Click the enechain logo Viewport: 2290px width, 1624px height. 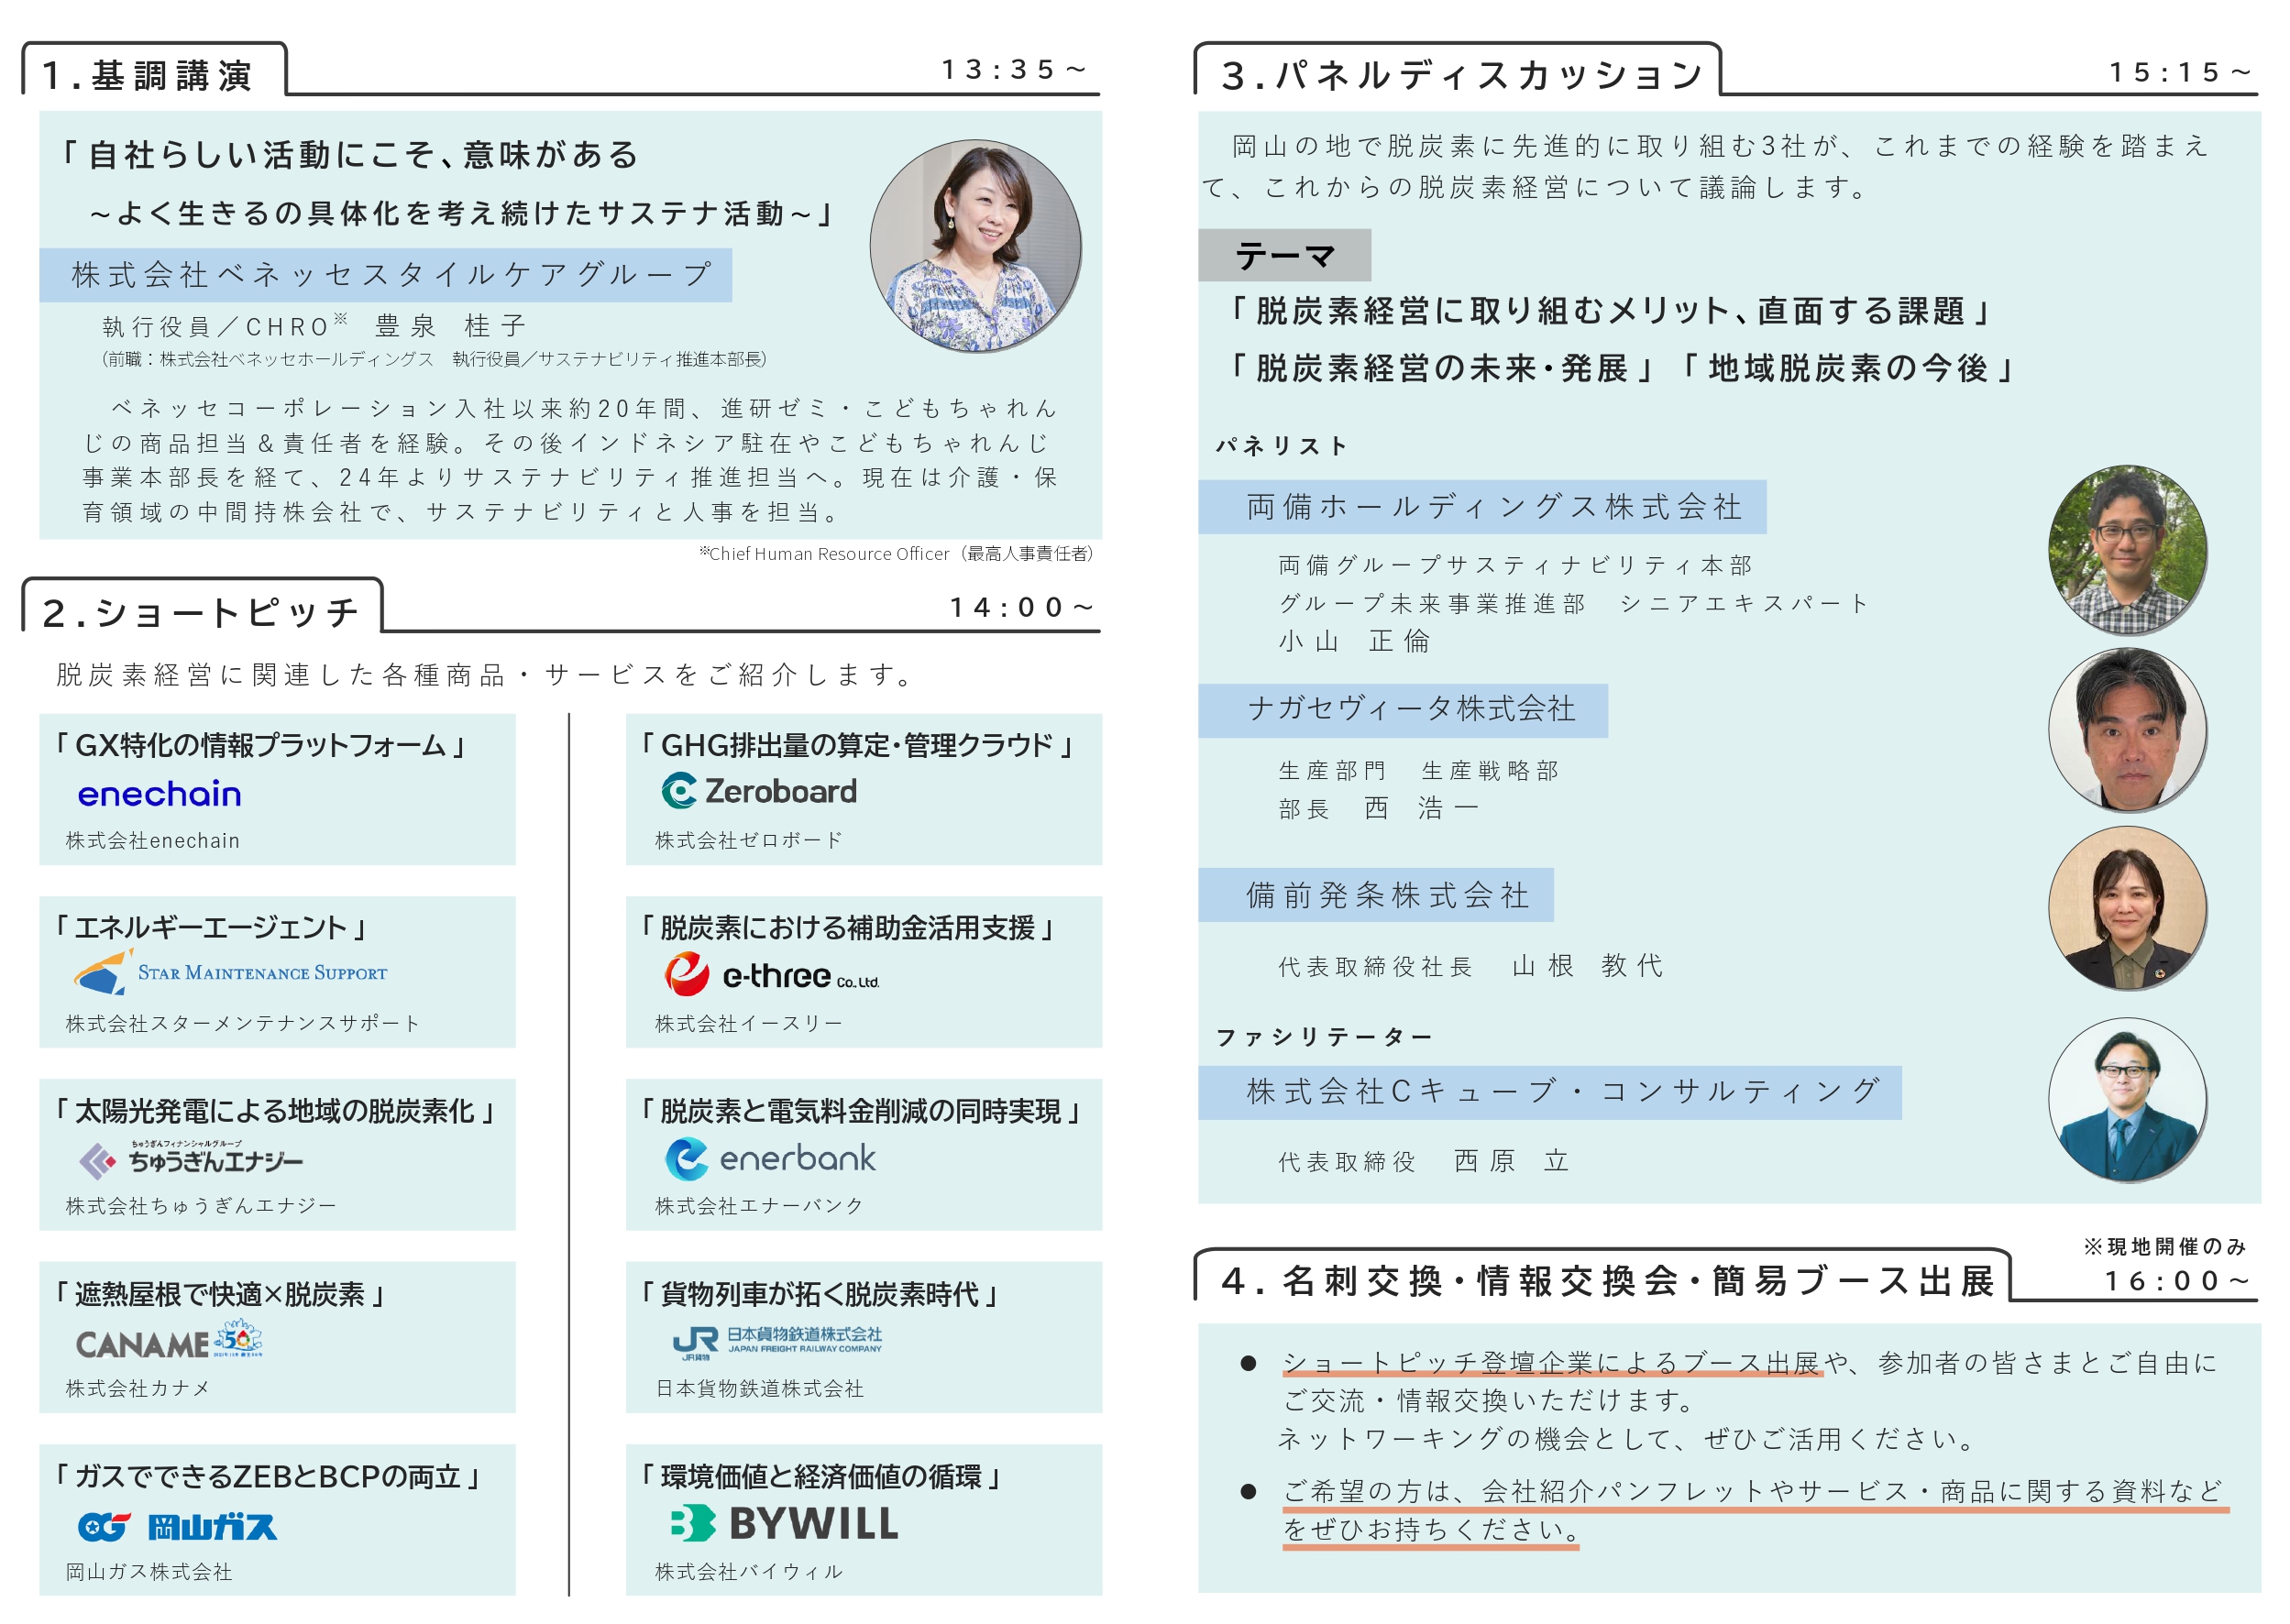point(159,794)
